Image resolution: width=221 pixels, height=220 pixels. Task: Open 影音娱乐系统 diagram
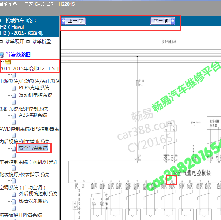[33, 201]
